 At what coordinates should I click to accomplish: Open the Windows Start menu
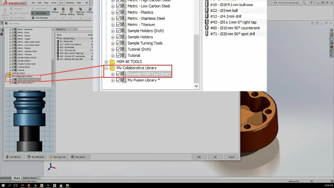[x=3, y=185]
